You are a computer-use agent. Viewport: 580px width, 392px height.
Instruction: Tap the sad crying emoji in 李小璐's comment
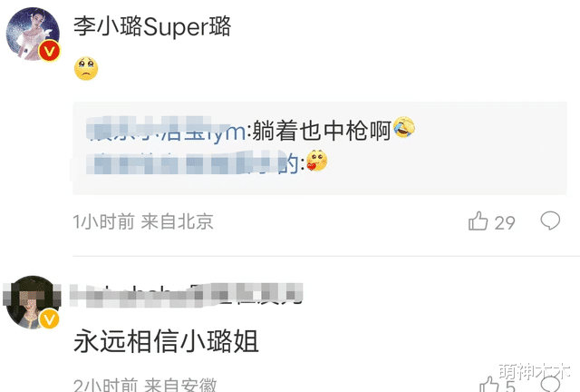pos(86,69)
